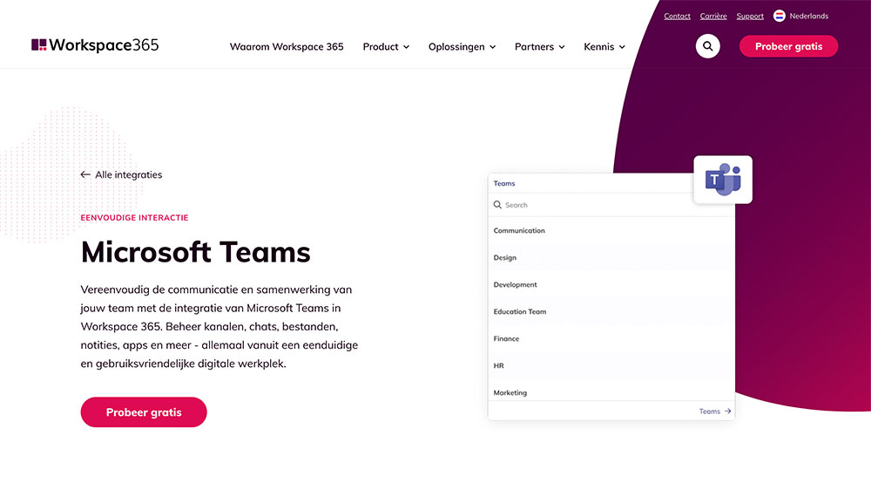Expand the Kennis dropdown menu
This screenshot has height=490, width=871.
coord(604,47)
